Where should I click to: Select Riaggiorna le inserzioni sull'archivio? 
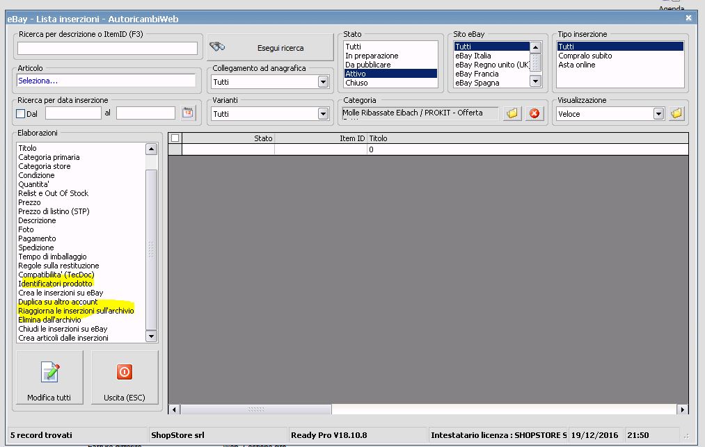(x=81, y=311)
